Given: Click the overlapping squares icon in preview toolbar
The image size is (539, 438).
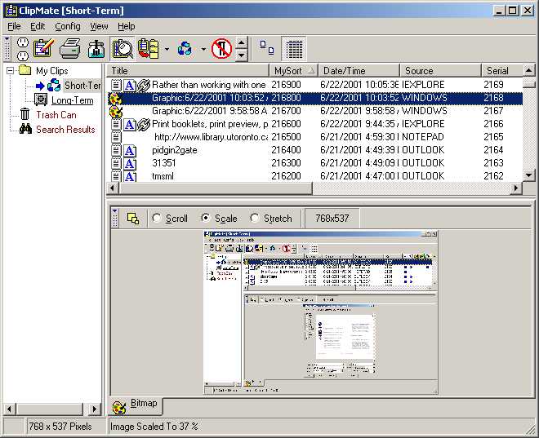Looking at the screenshot, I should pos(133,219).
